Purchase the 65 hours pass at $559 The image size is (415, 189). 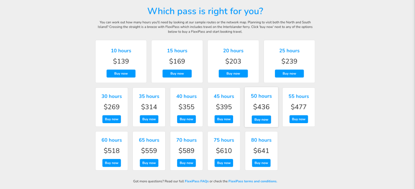point(149,163)
